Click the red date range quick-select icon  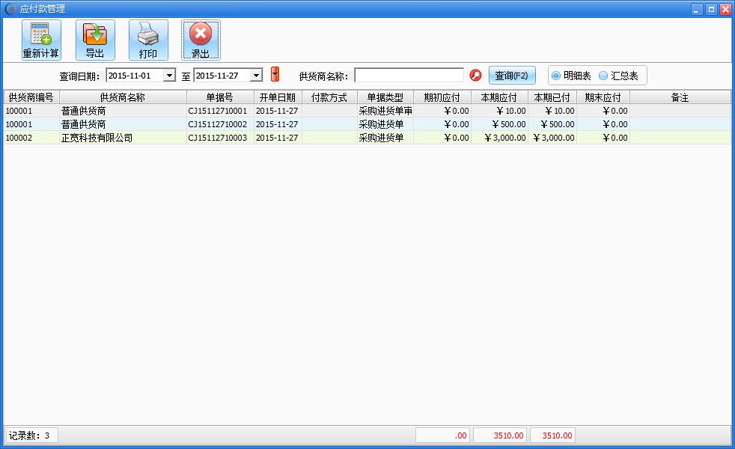click(275, 75)
